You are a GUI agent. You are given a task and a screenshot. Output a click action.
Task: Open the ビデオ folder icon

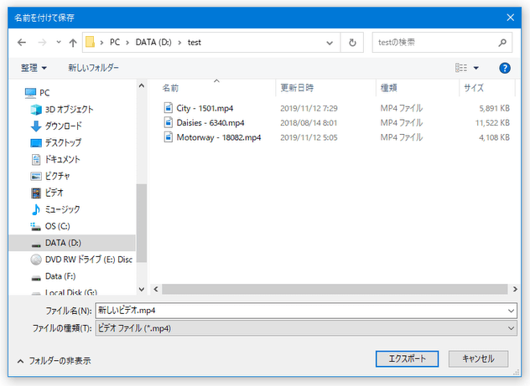tap(36, 193)
